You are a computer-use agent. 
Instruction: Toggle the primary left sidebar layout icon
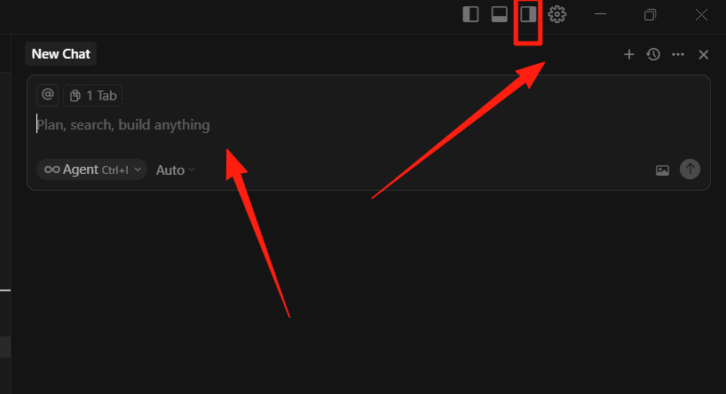click(470, 14)
